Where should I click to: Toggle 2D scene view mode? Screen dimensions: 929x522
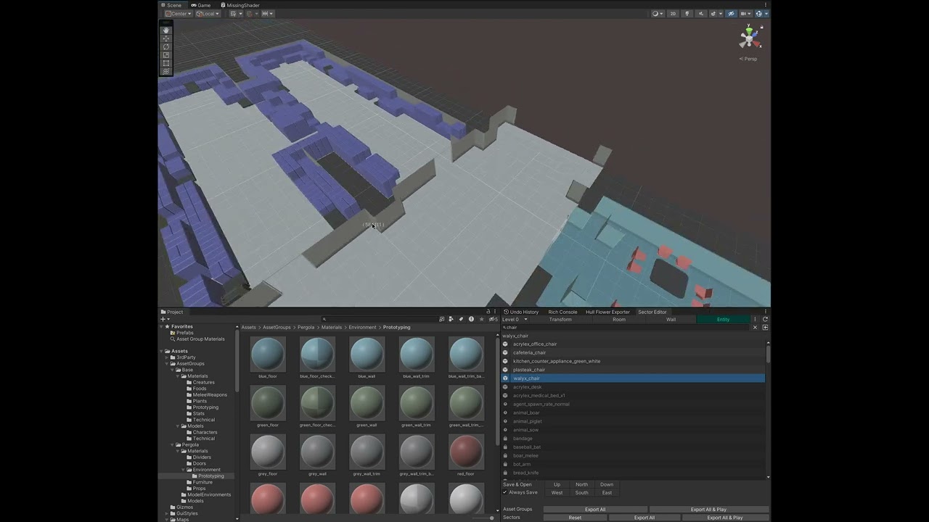pos(673,14)
